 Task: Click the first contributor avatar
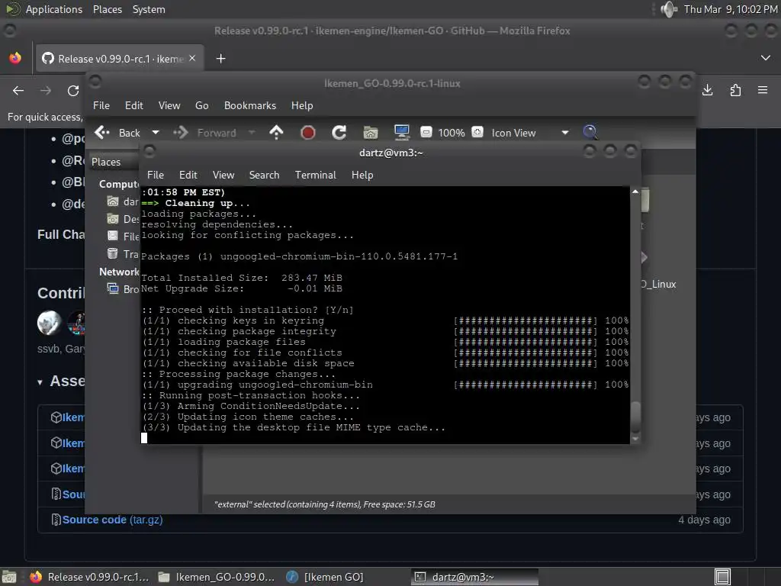(50, 323)
